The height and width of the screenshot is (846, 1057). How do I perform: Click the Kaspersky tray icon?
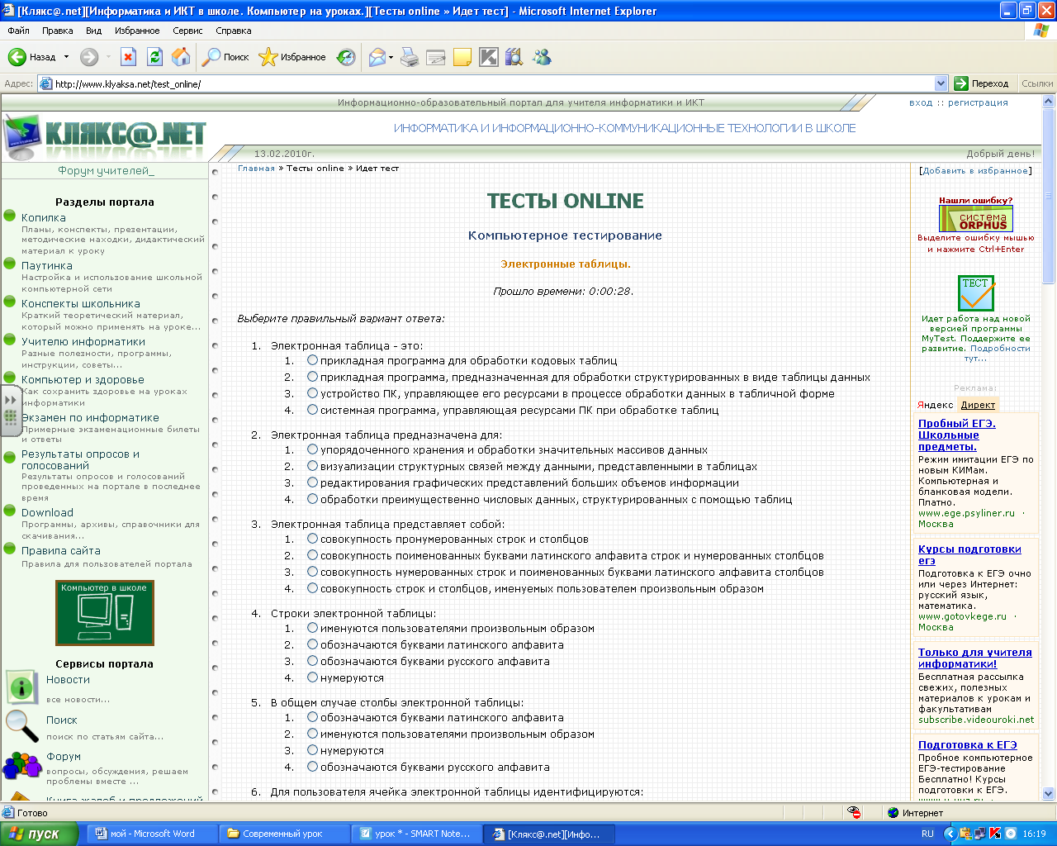pos(995,834)
